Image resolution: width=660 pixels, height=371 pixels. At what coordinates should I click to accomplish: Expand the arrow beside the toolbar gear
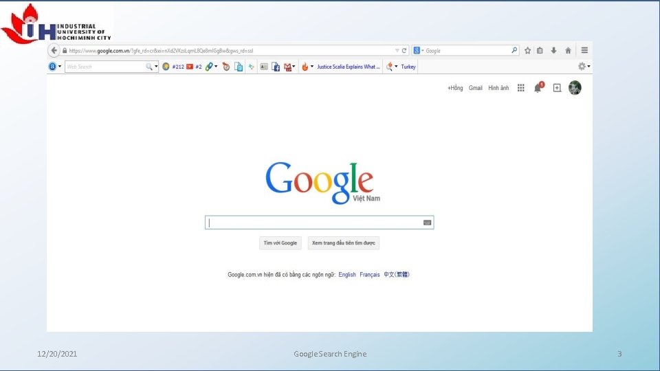click(588, 67)
